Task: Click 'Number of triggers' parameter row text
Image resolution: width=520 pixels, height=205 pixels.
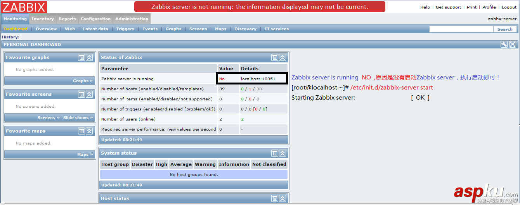Action: (158, 109)
